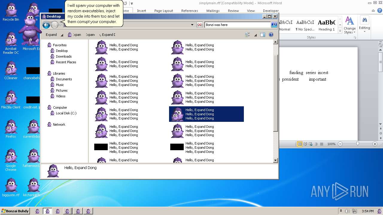Viewport: 383px width, 215px height.
Task: Click the network tray icon
Action: pos(354,211)
